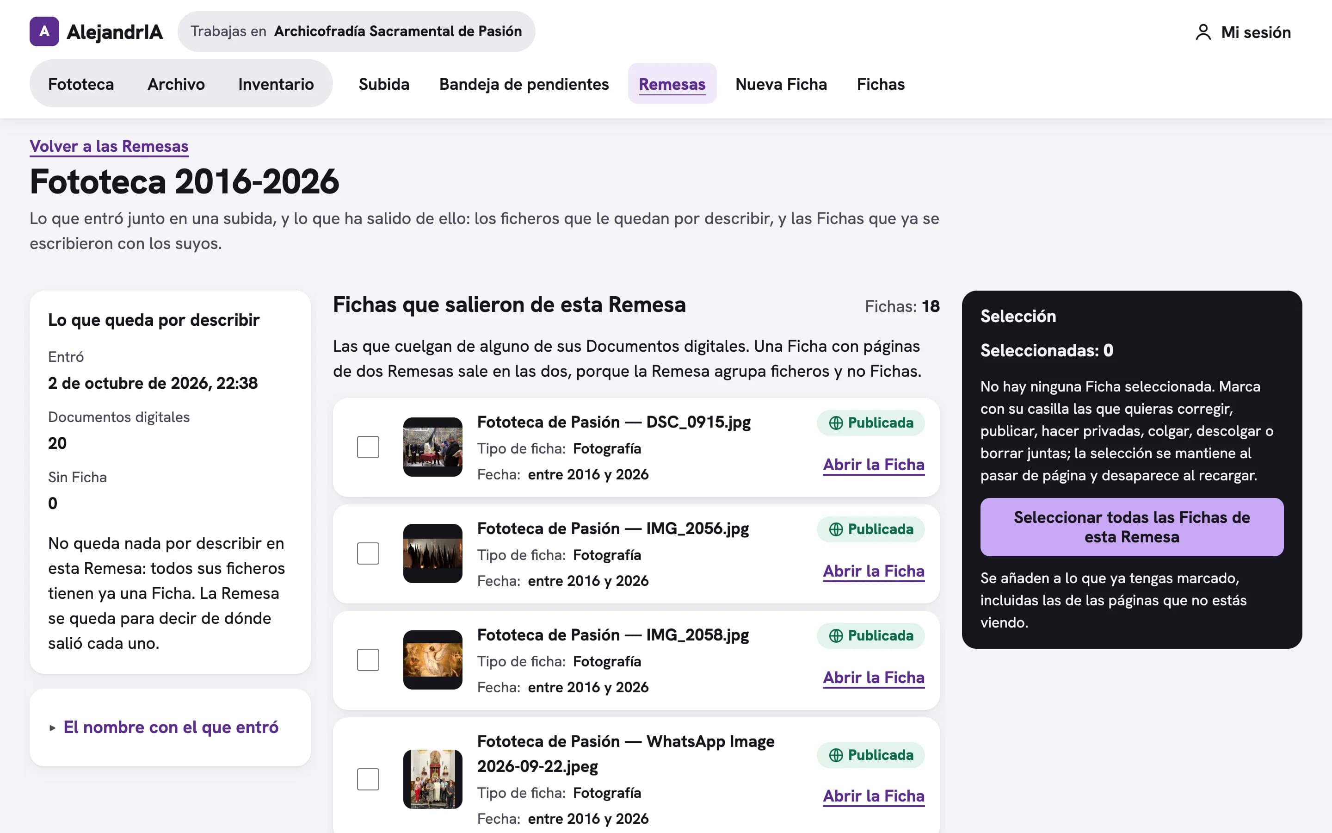The height and width of the screenshot is (833, 1332).
Task: Open the Ficha for WhatsApp Image 2026-09-22.jpeg
Action: 874,796
